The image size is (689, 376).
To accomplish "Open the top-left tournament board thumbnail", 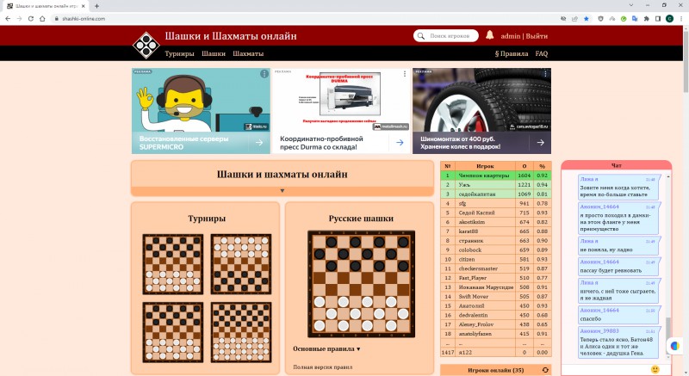I will [x=173, y=264].
